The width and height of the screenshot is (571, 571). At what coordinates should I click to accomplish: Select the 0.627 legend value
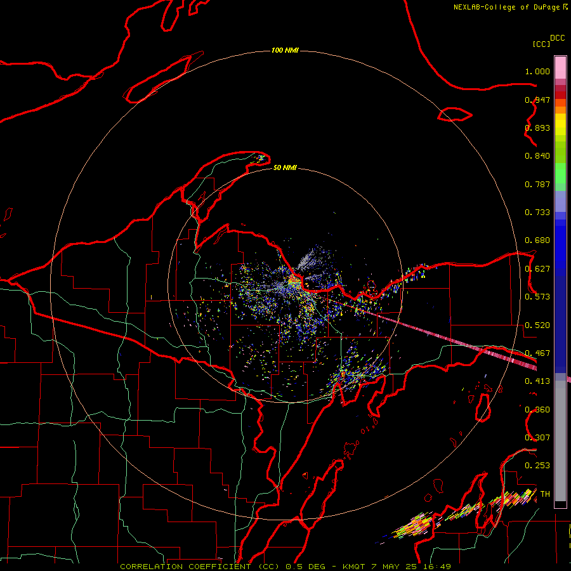click(537, 269)
